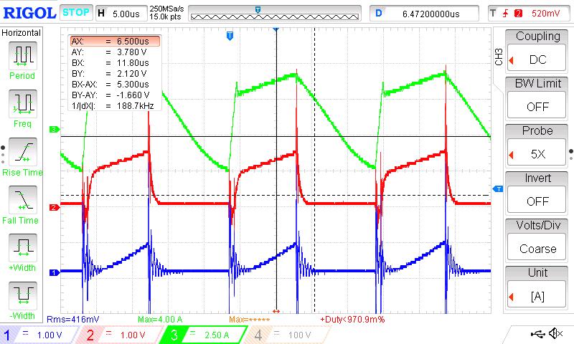This screenshot has width=574, height=344.
Task: Click the channel 2 ground marker
Action: click(55, 207)
